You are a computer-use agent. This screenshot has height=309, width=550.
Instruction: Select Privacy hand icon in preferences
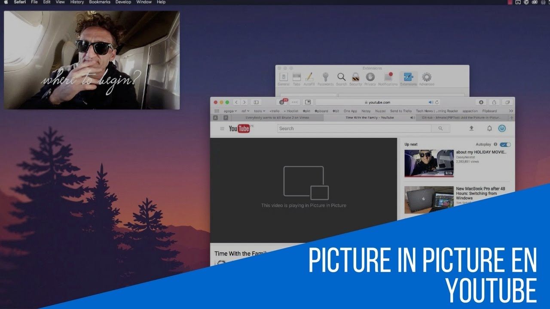point(370,79)
